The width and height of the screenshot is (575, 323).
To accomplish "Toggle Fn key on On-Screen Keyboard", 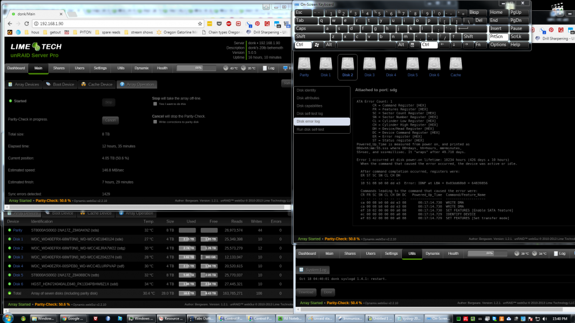I will (478, 45).
